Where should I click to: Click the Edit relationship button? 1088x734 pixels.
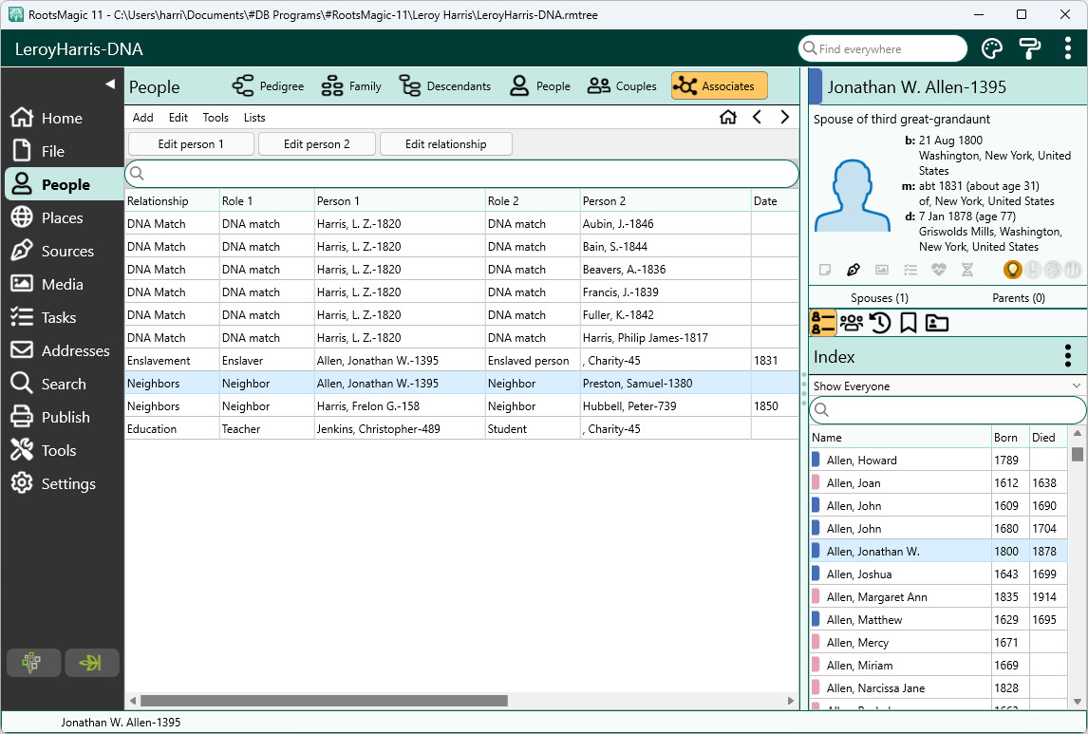point(446,143)
